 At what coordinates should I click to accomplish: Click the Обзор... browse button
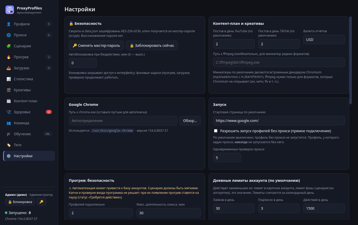point(190,121)
